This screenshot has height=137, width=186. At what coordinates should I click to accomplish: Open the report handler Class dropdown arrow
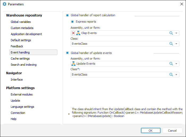[176, 44]
